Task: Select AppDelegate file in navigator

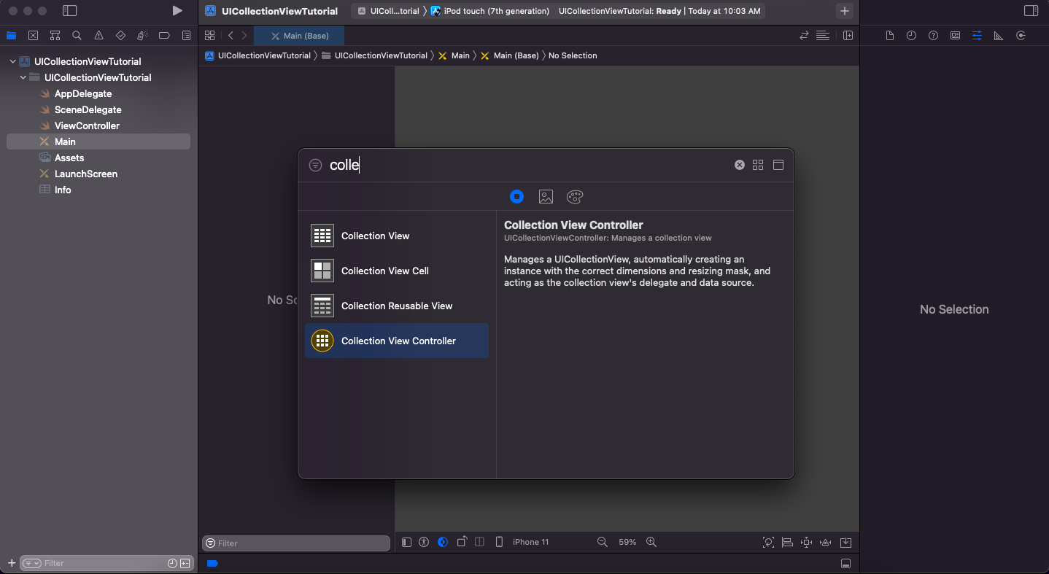Action: [x=83, y=93]
